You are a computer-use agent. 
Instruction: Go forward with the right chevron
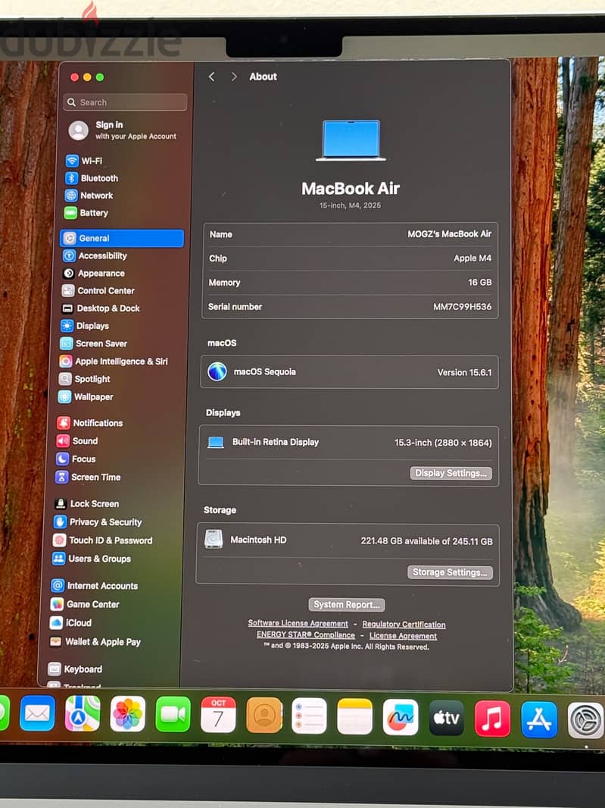pos(234,77)
